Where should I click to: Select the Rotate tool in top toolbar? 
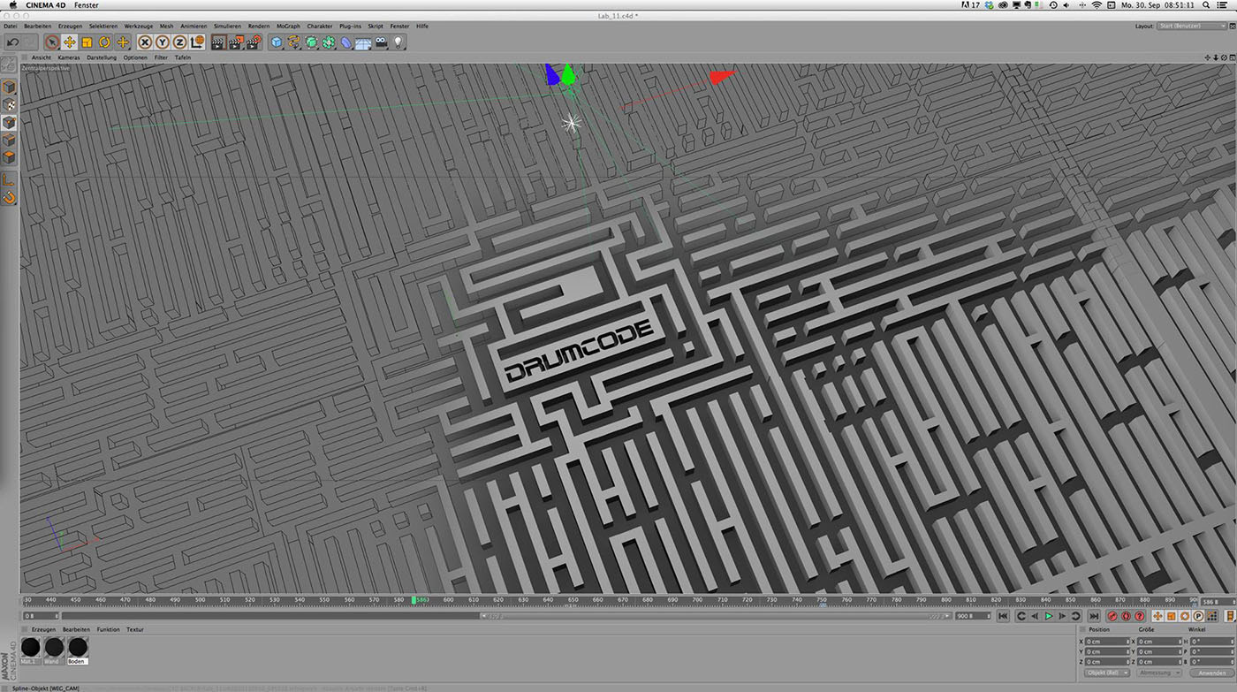tap(104, 42)
